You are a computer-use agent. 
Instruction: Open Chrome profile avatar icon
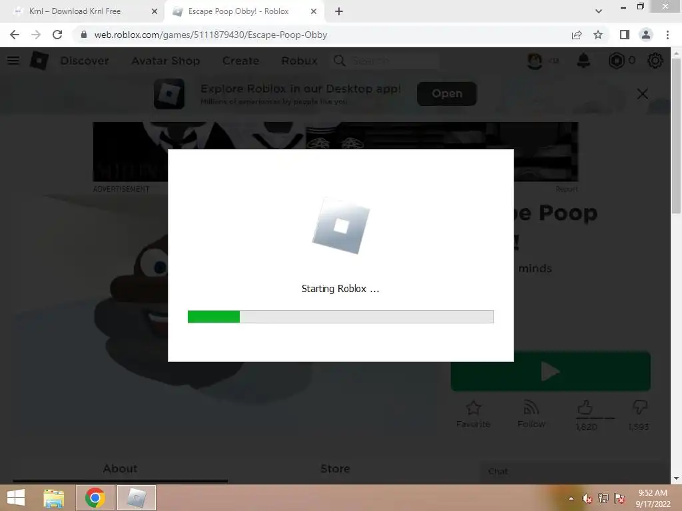(x=646, y=35)
